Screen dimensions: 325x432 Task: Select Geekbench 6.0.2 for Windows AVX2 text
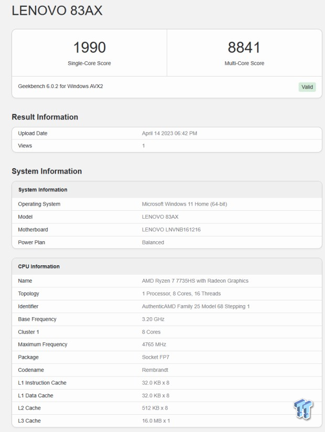61,86
